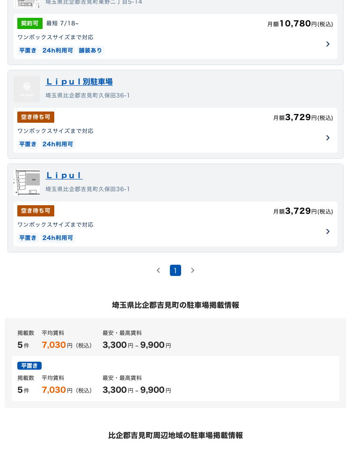This screenshot has height=454, width=351.
Task: Select the 舗装あり feature tag
Action: 90,51
